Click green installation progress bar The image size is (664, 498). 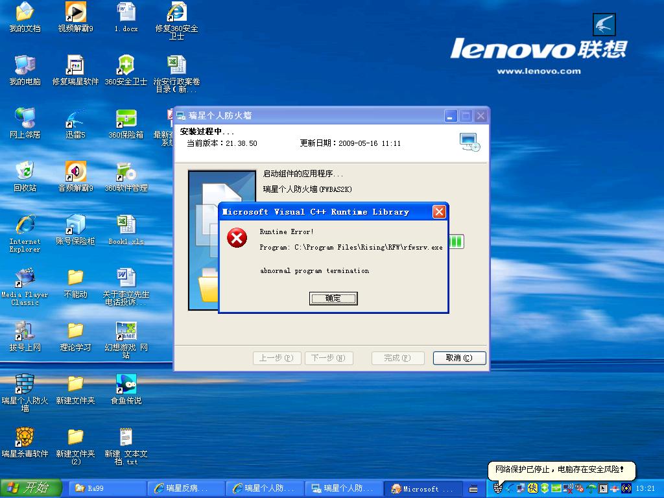[456, 241]
